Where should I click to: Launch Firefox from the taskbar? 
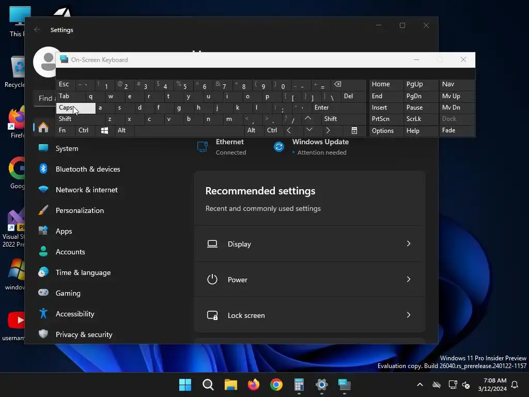coord(253,385)
